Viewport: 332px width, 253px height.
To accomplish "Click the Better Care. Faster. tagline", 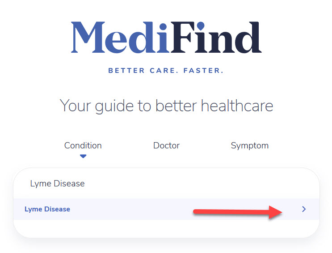I will click(166, 70).
